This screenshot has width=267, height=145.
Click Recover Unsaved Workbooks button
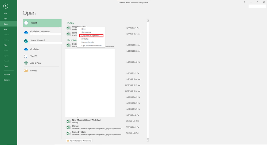pos(79,140)
